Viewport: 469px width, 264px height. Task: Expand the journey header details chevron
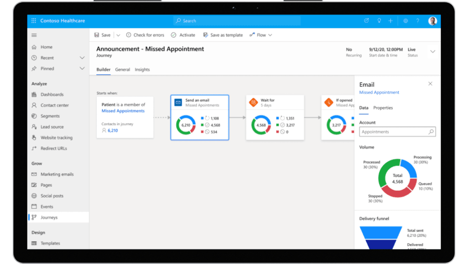(433, 51)
